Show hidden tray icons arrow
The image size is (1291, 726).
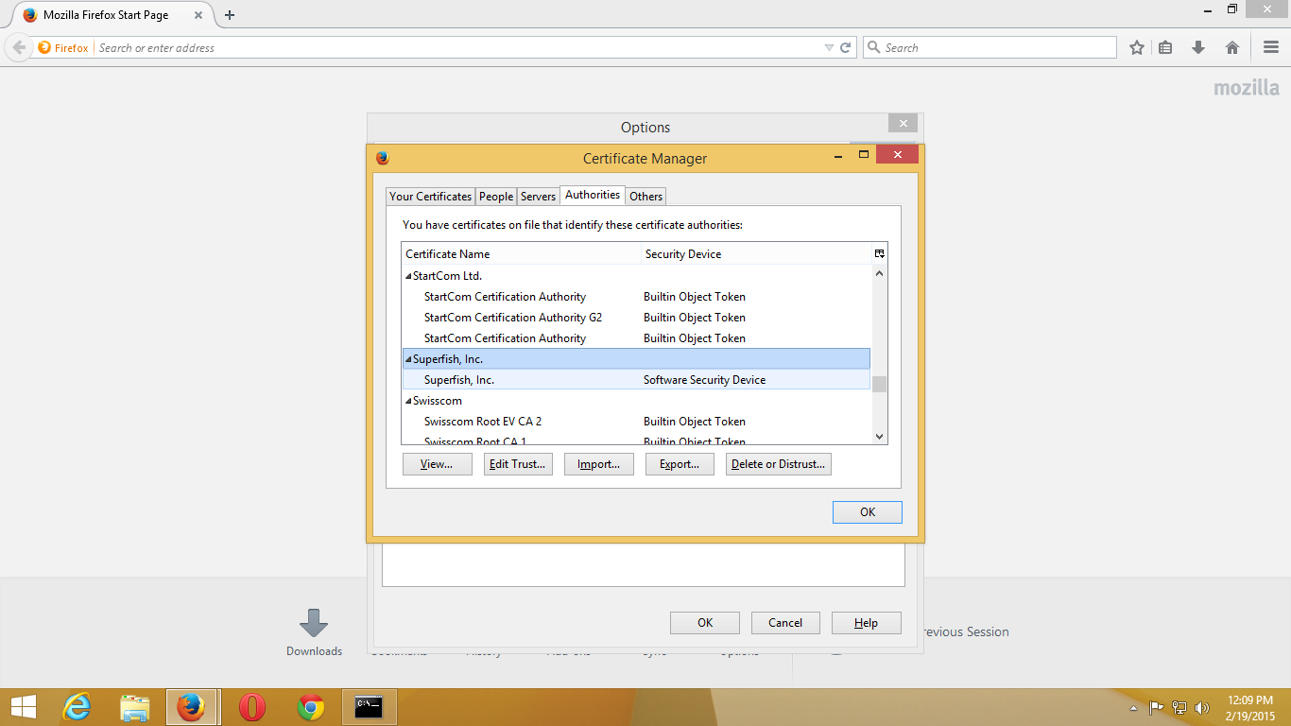coord(1134,708)
